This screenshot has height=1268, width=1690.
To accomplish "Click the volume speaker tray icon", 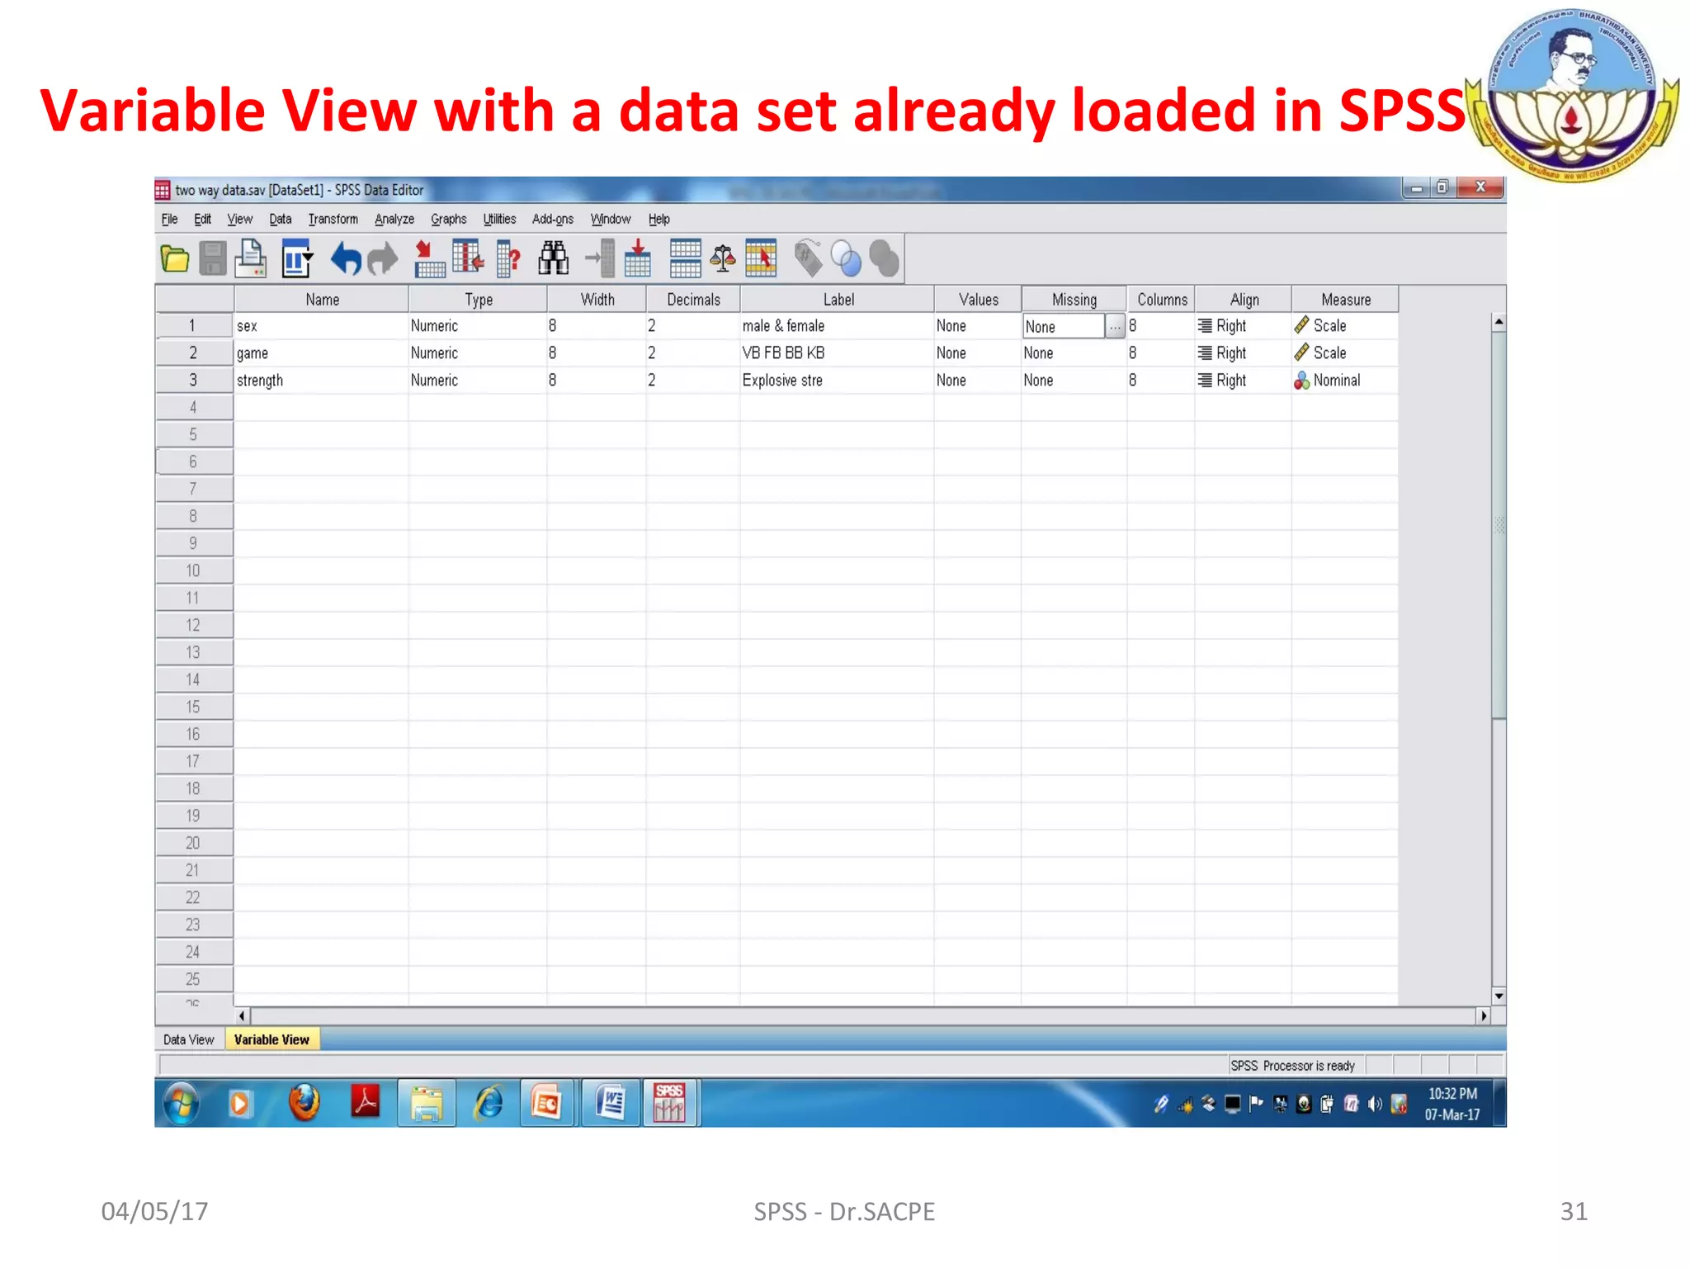I will (1374, 1104).
